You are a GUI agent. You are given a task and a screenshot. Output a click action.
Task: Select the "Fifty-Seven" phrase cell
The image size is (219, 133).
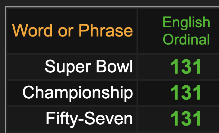[72, 119]
